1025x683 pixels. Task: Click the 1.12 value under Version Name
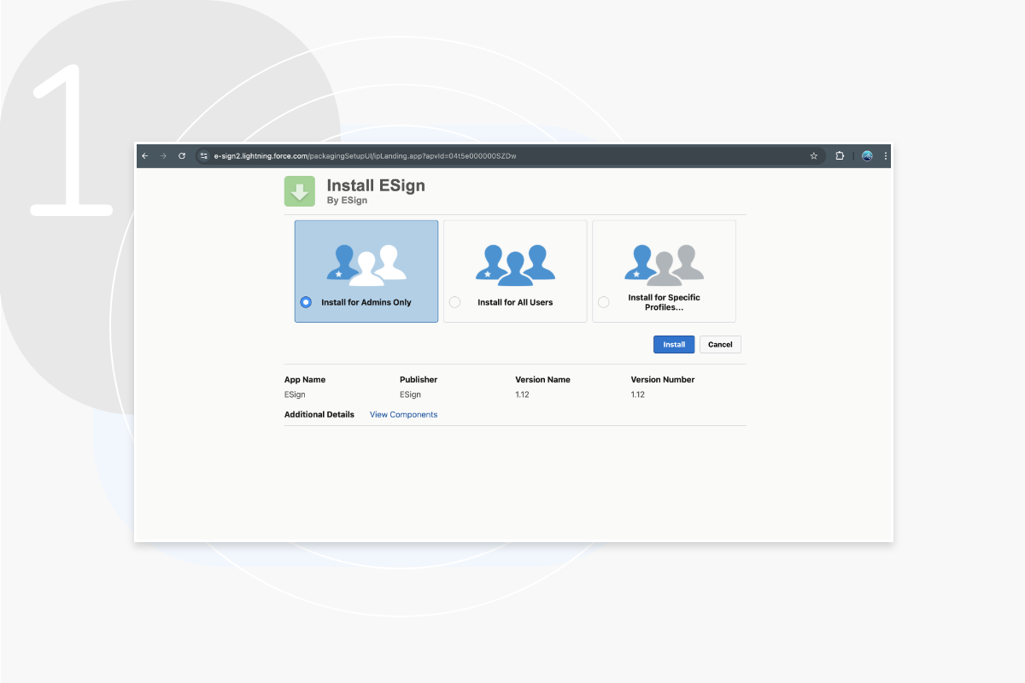tap(522, 395)
